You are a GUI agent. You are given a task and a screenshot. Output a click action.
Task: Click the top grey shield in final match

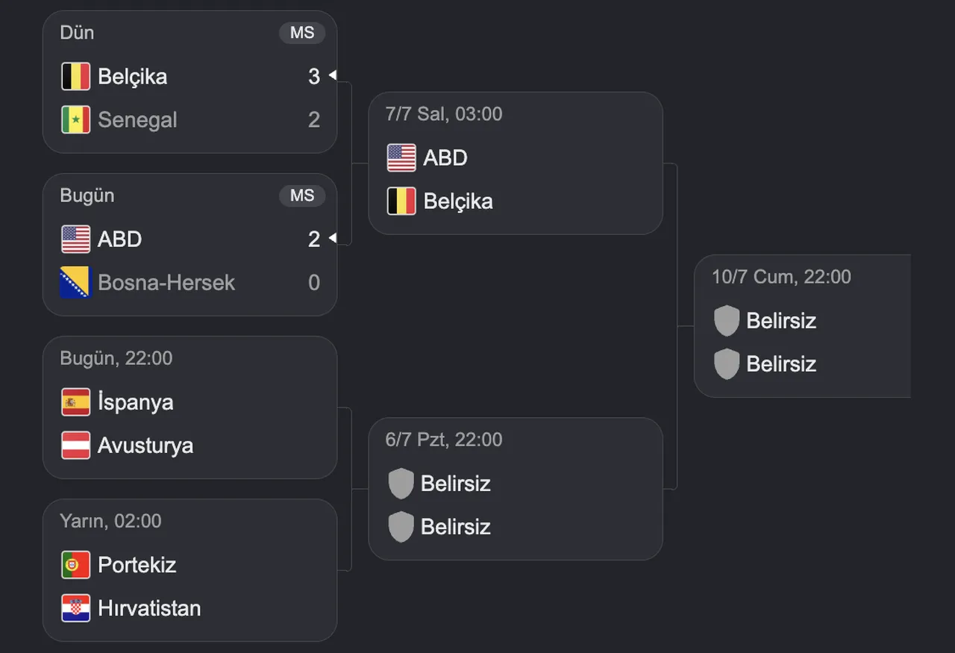point(726,320)
